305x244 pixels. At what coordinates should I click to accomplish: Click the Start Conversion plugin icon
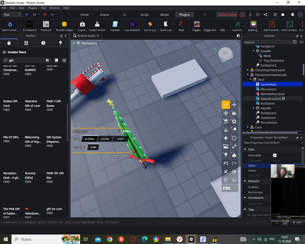[x=10, y=26]
